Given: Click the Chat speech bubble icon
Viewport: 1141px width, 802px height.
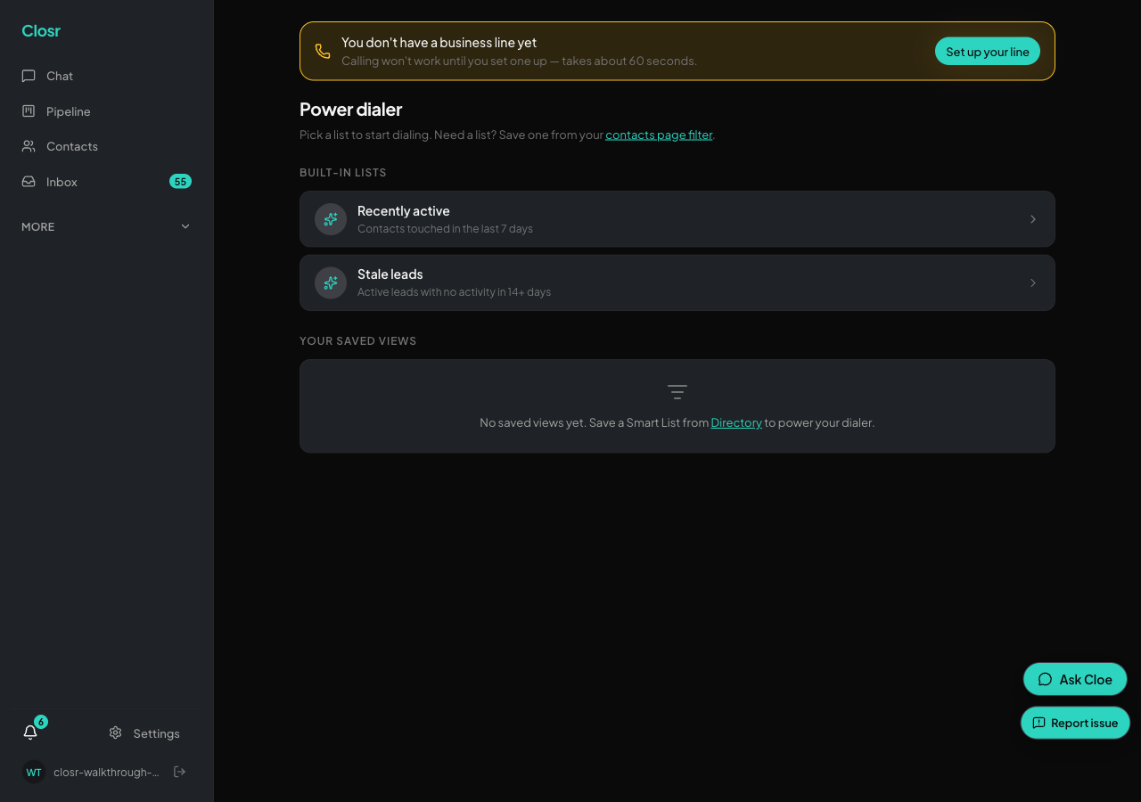Looking at the screenshot, I should [x=29, y=76].
